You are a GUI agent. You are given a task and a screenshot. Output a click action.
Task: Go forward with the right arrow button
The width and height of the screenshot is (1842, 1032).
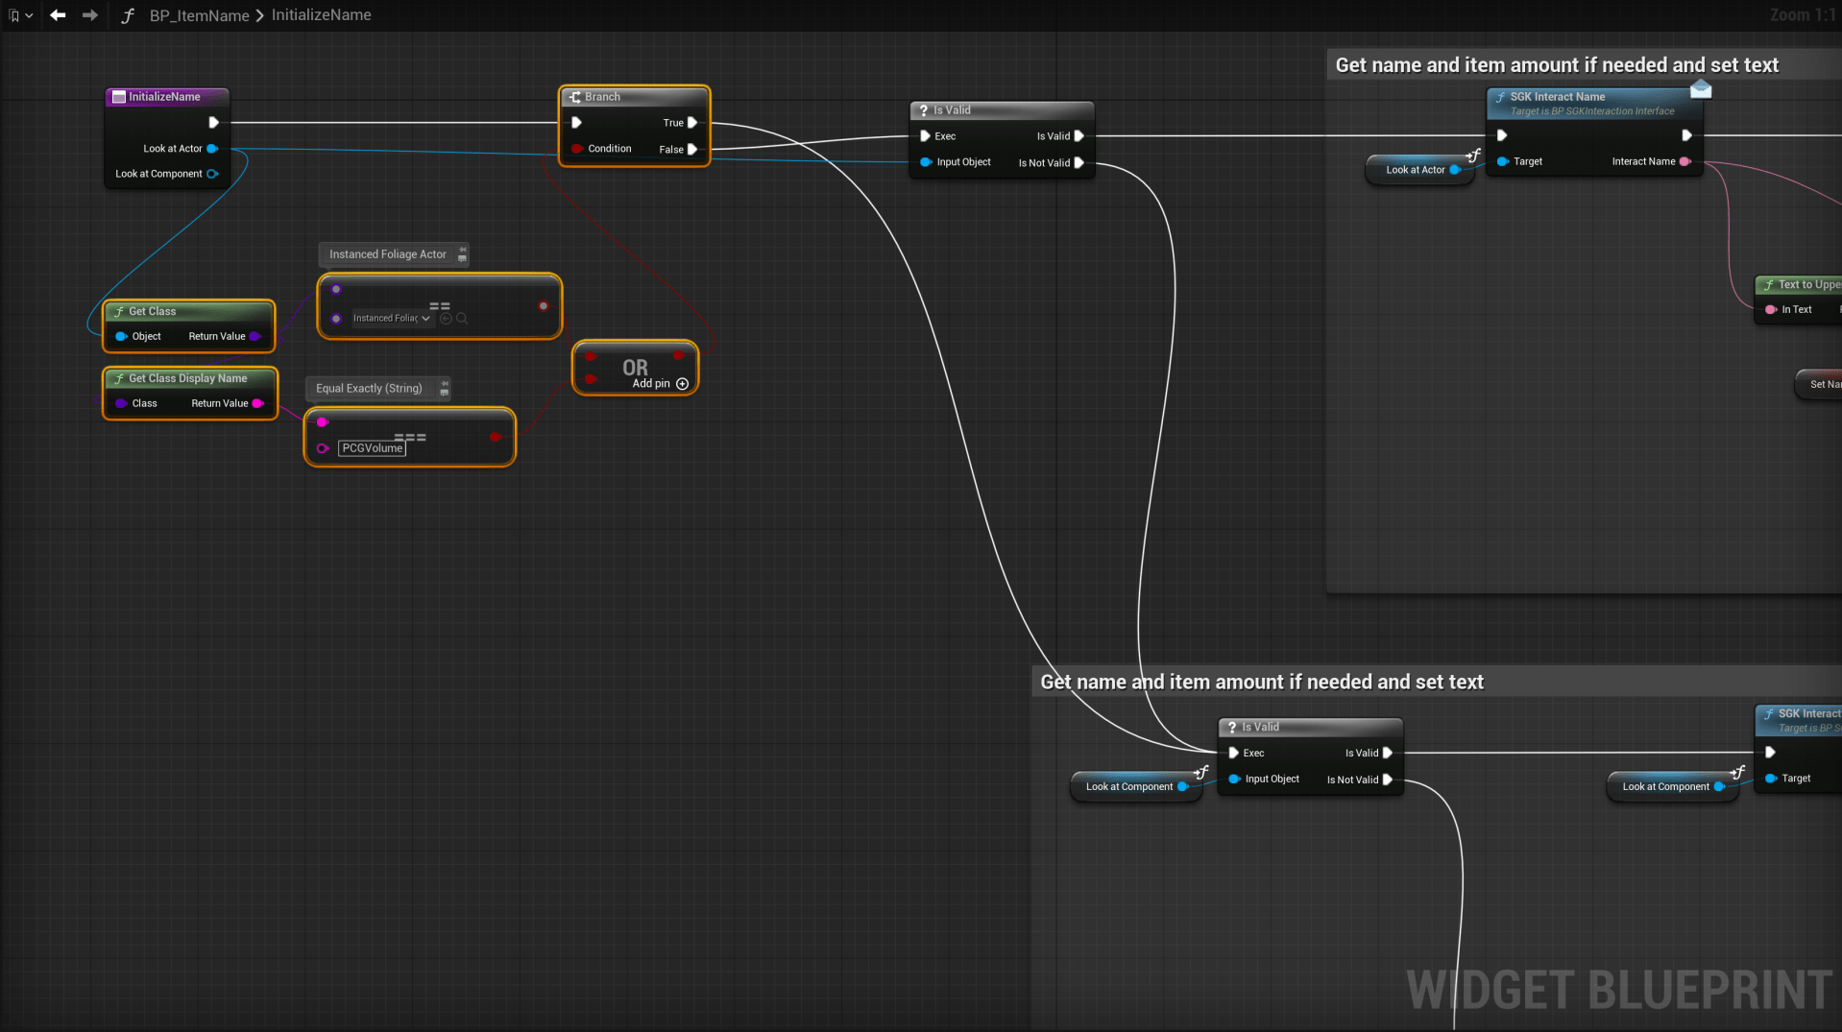click(x=89, y=15)
